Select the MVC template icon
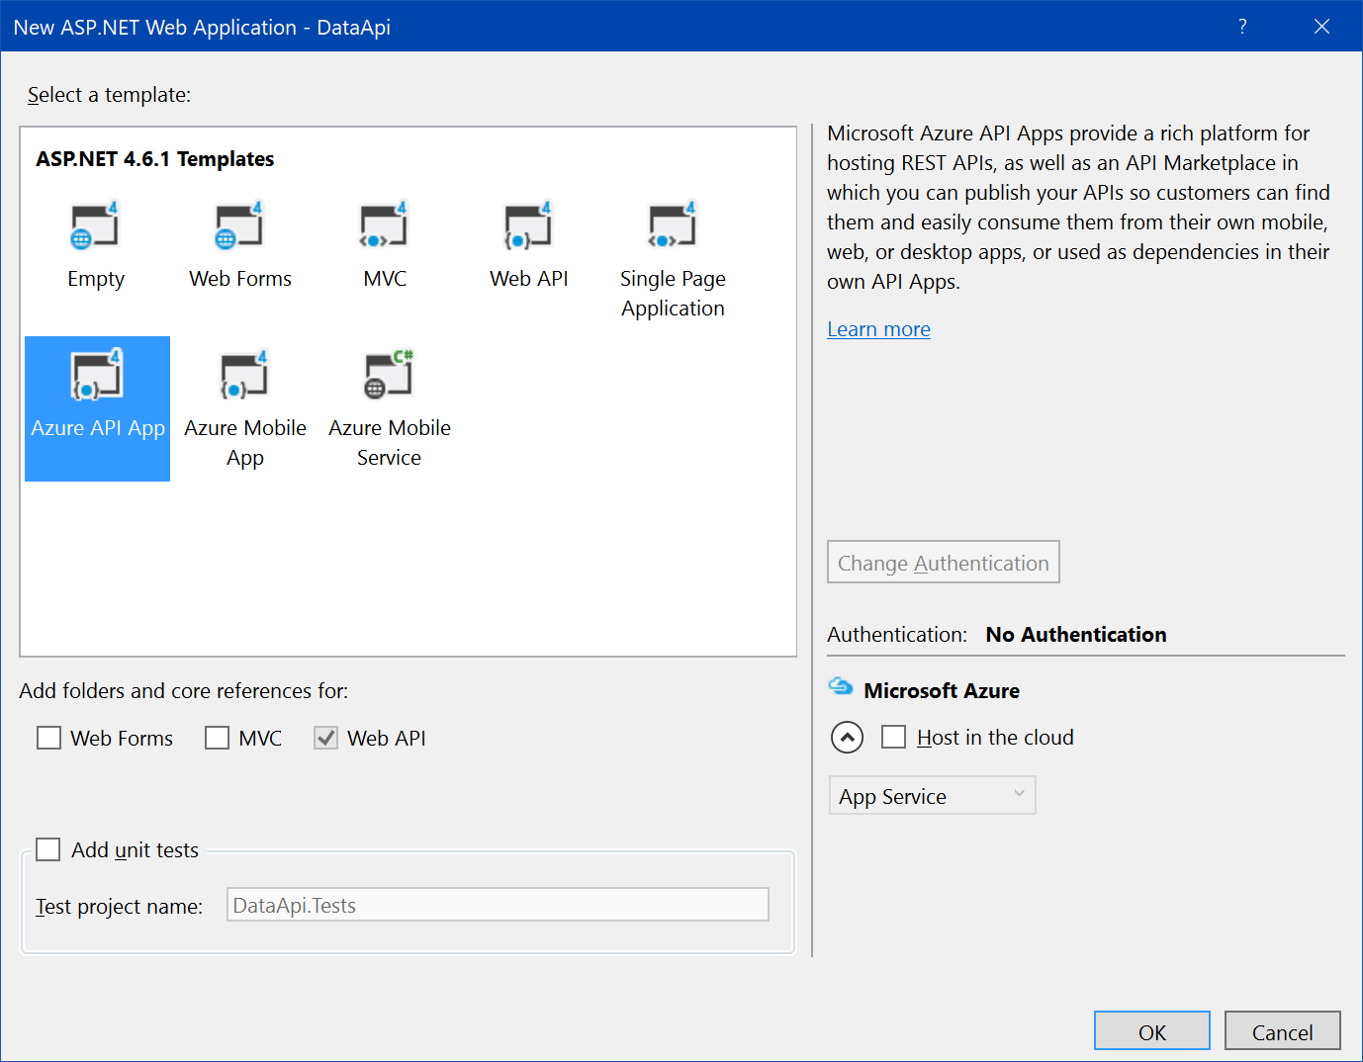Viewport: 1363px width, 1062px height. (x=384, y=226)
